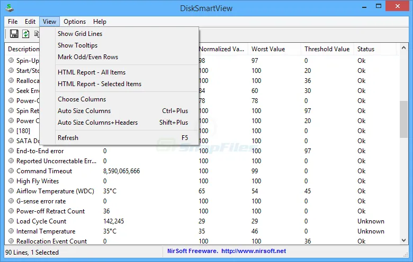Click the circle icon of the Spin Ret... row
This screenshot has height=262, width=413.
[11, 110]
